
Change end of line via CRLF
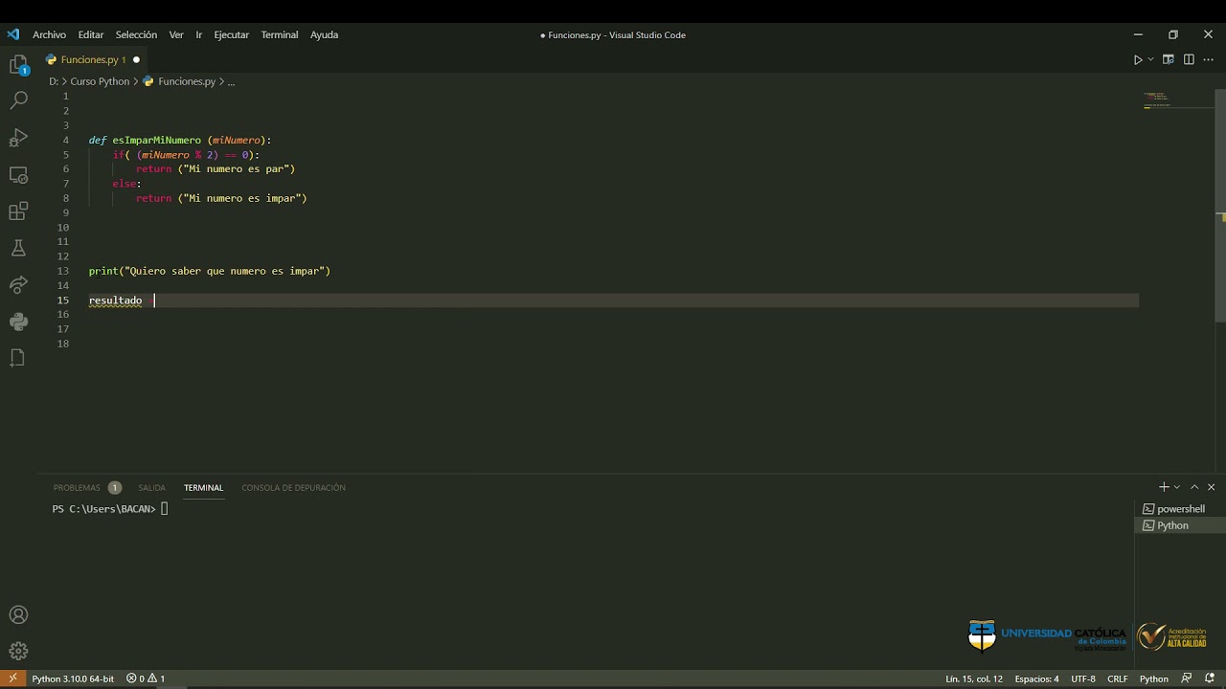[x=1118, y=678]
